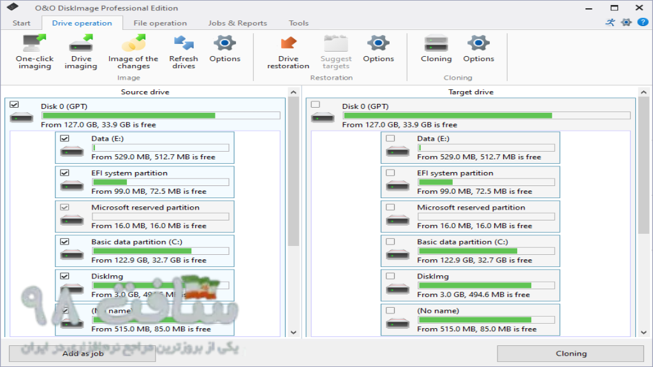Click source panel scrollbar thumb
Image resolution: width=653 pixels, height=367 pixels.
pos(293,171)
